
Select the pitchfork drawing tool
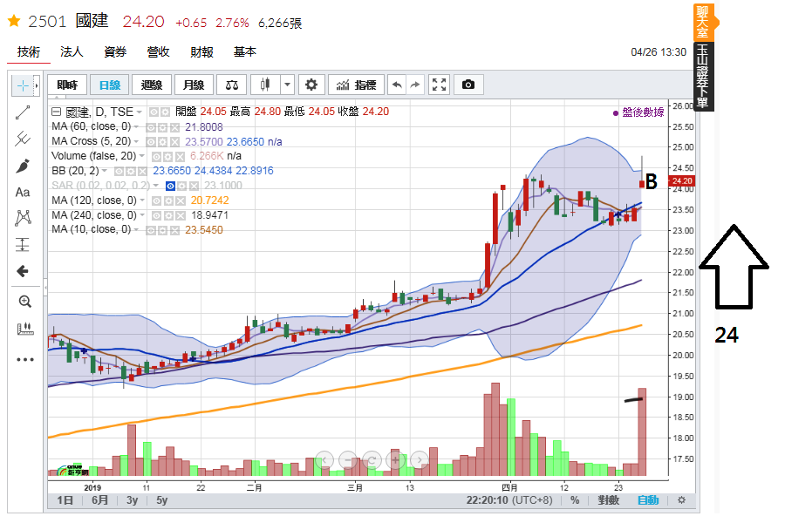click(x=23, y=139)
